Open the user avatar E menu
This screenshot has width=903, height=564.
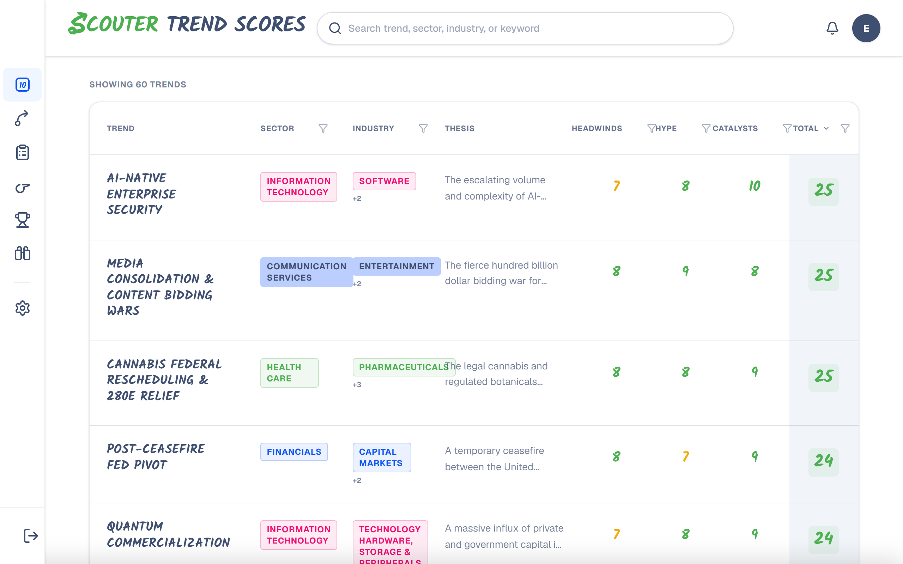click(x=866, y=28)
